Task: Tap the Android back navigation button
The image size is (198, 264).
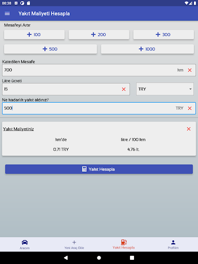Action: point(66,258)
